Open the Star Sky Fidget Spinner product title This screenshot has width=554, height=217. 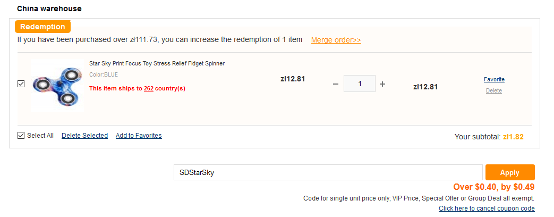[157, 63]
